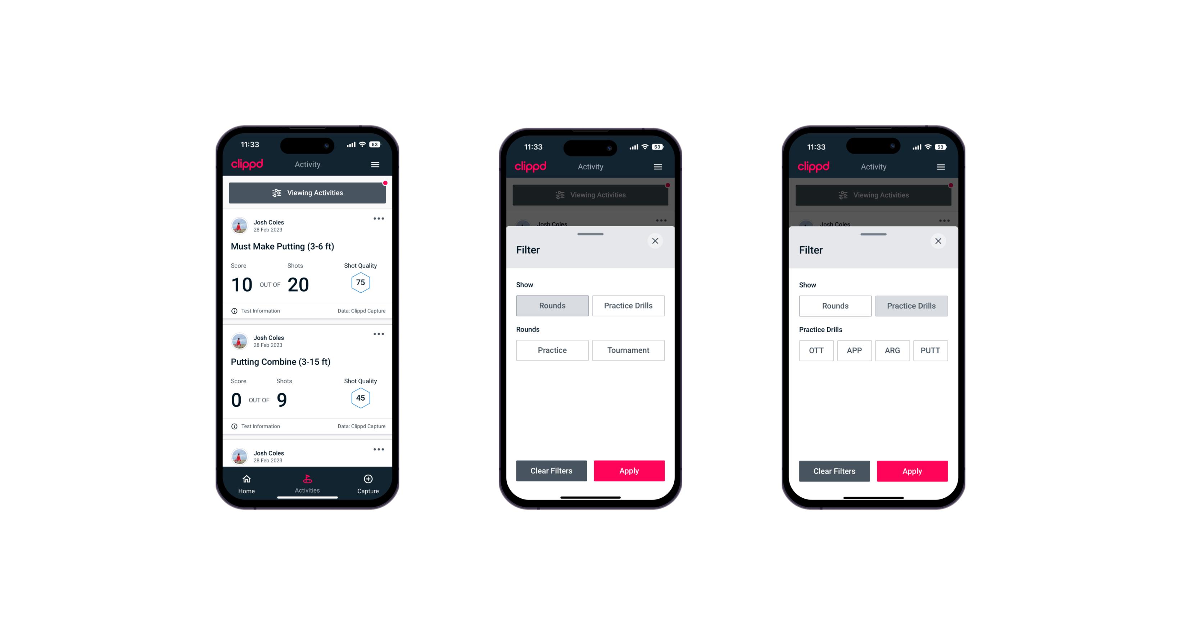Select the Activities tab
Screen dimensions: 1181x635
[308, 483]
